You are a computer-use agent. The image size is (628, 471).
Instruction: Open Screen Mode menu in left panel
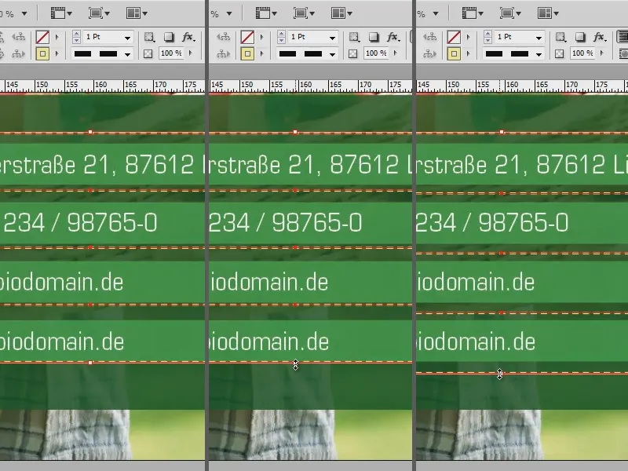pyautogui.click(x=99, y=13)
